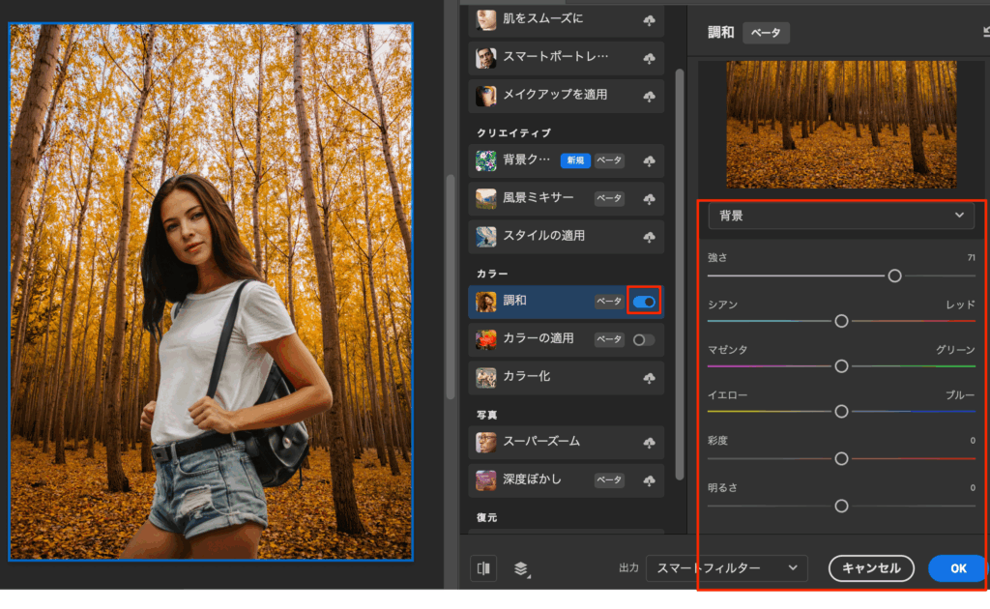
Task: Click the cloud icon beside スマートポートレート
Action: [x=649, y=58]
